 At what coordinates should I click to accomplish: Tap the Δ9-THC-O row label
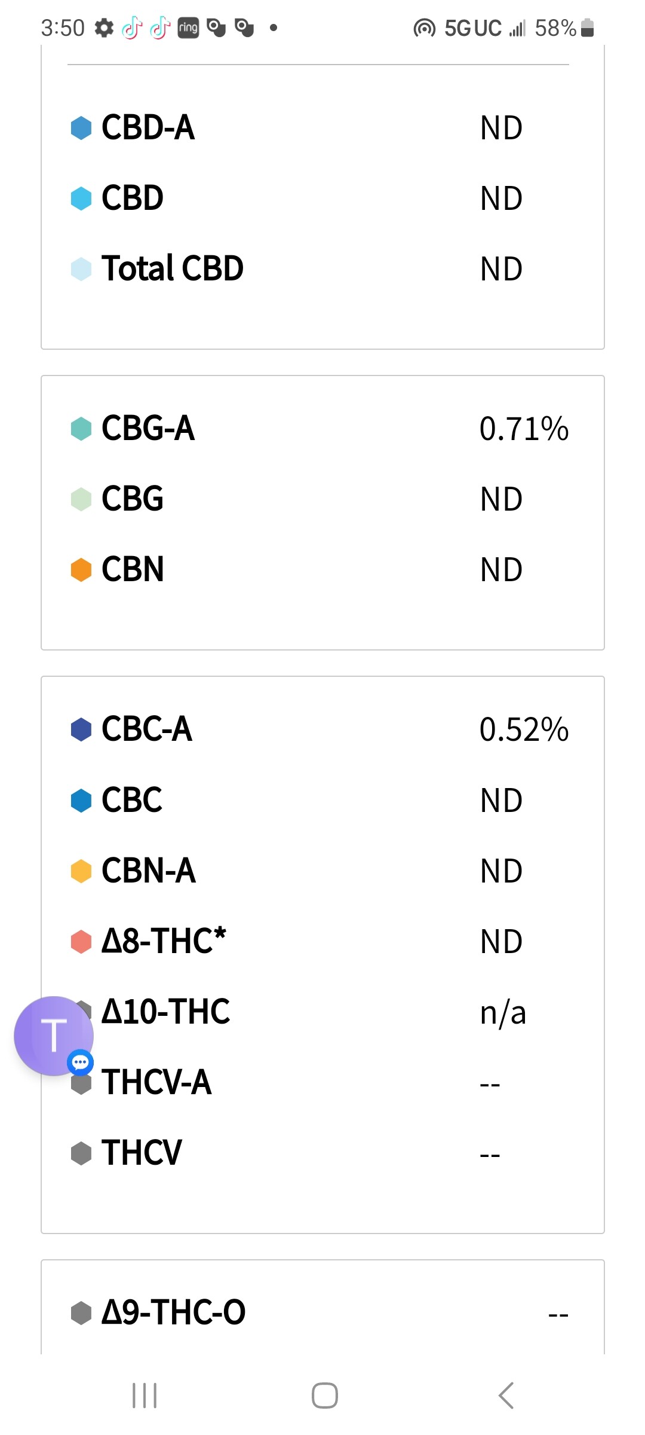pos(173,1312)
